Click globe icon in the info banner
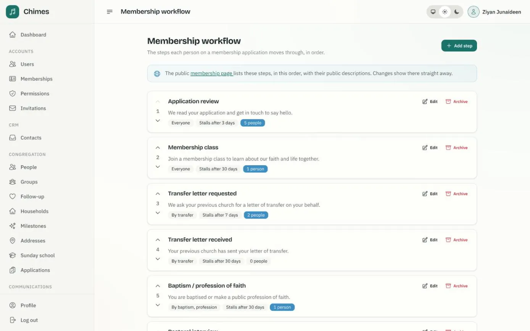 pos(157,74)
